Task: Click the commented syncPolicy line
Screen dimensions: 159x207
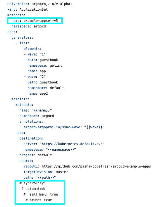Action: 32,183
